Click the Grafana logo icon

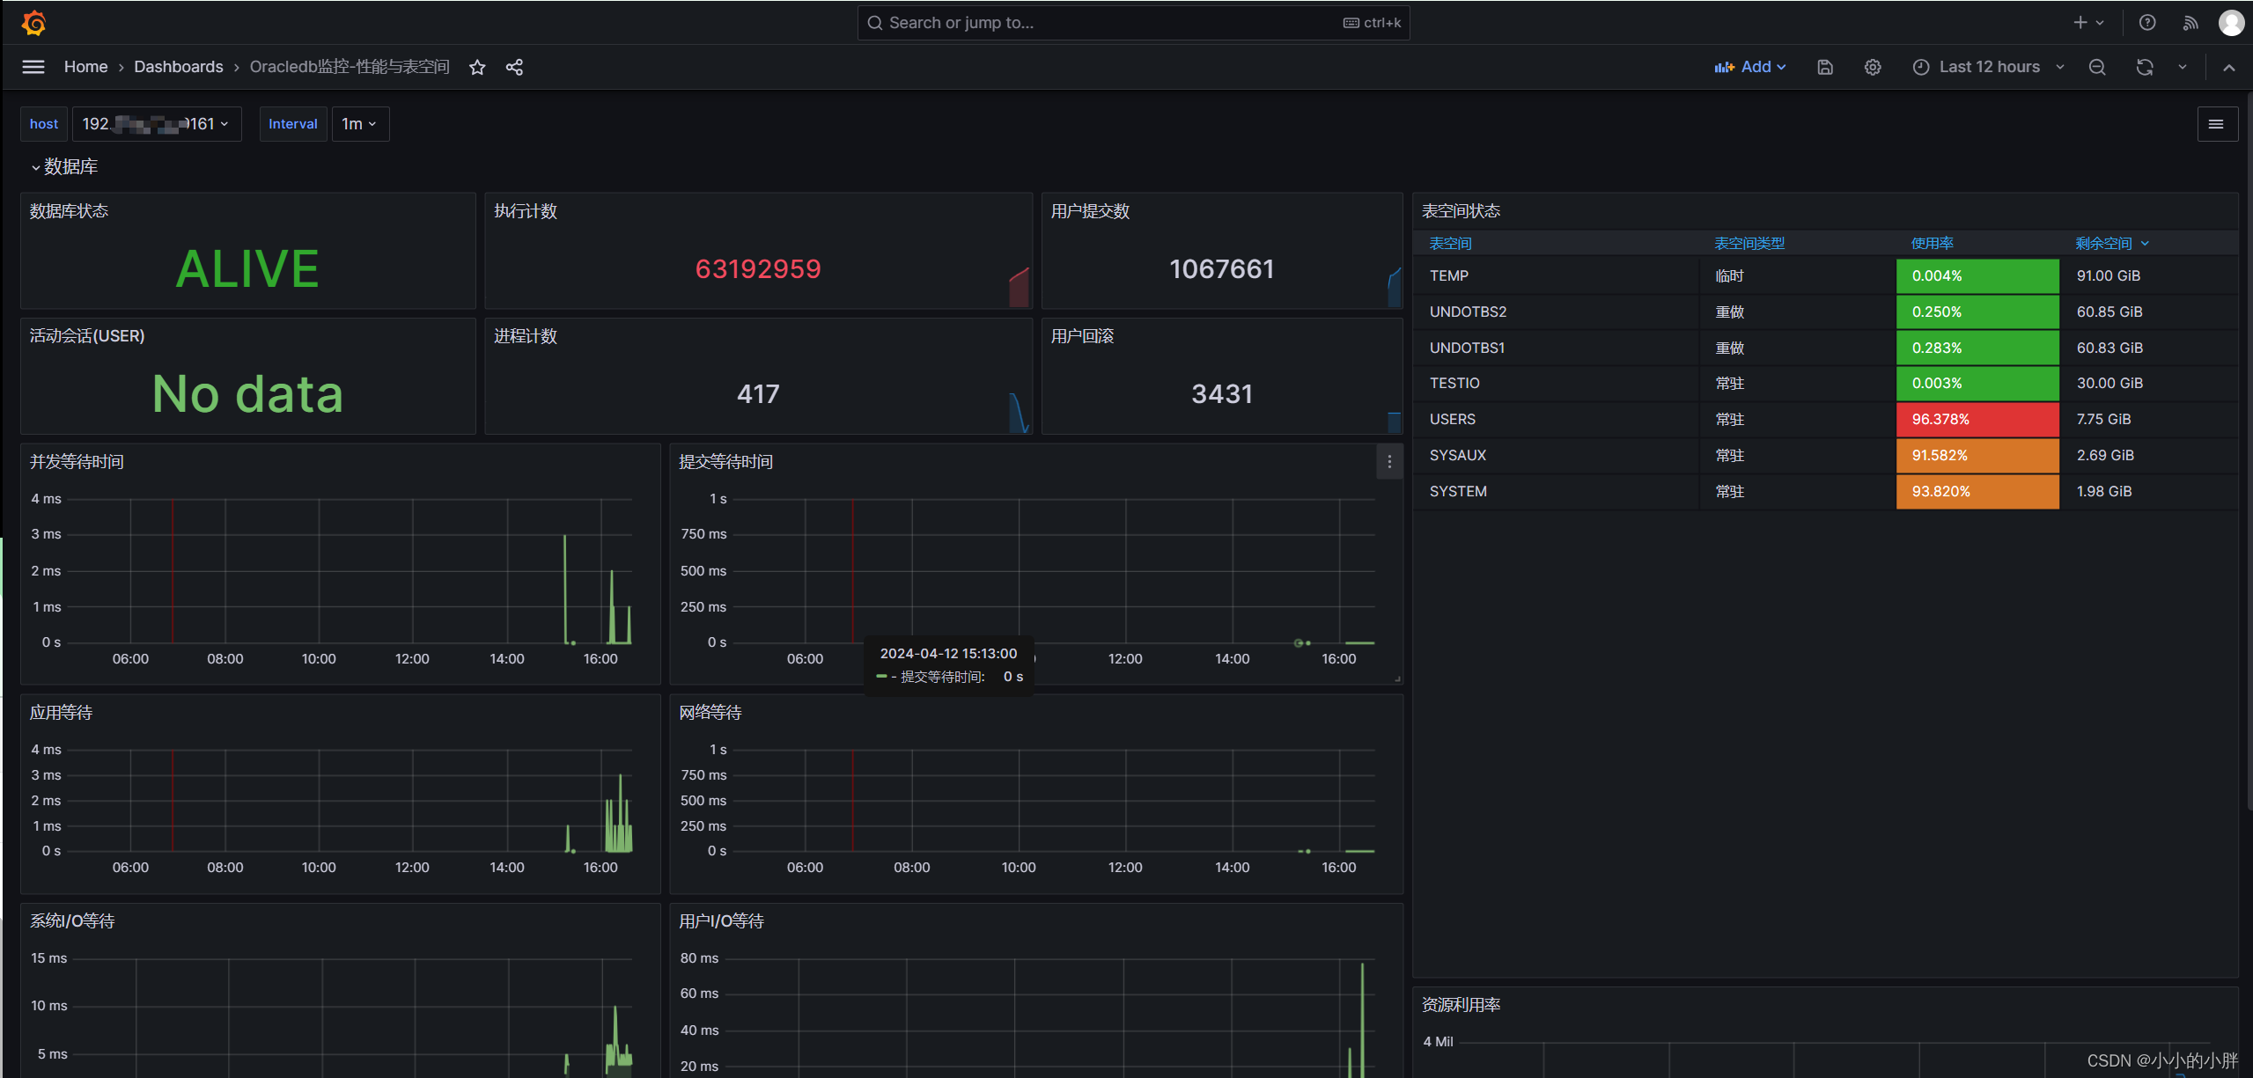[34, 23]
